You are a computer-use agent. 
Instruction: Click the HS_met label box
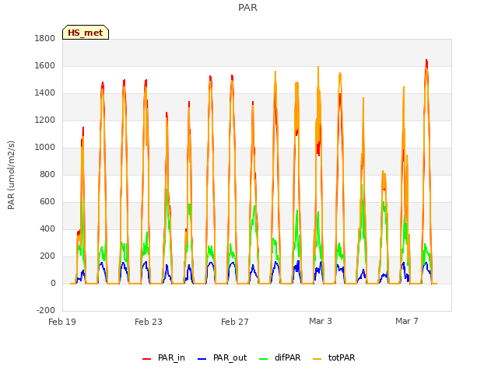click(86, 33)
